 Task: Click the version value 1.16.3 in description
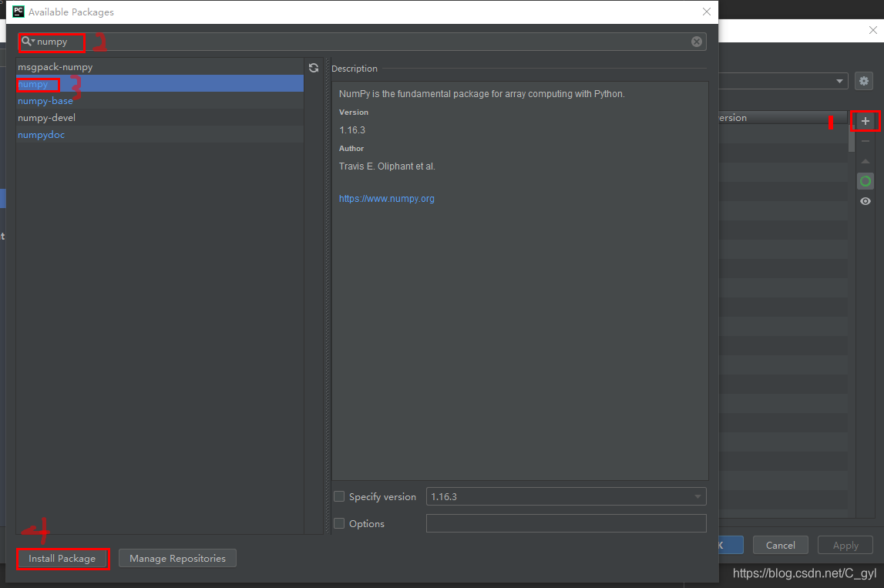351,129
